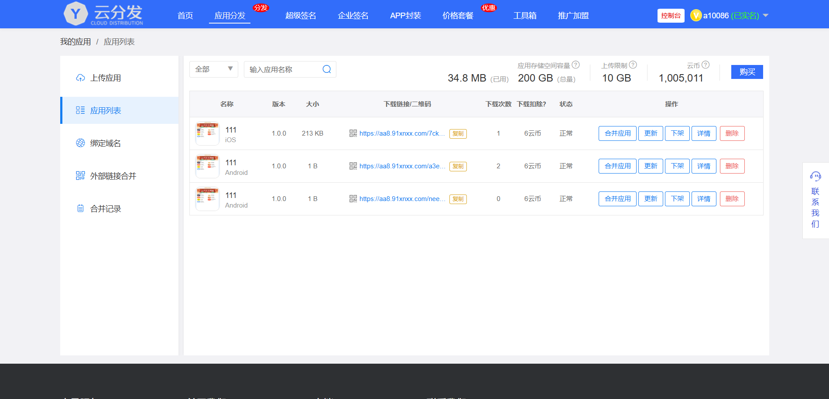Click help icon next to 云币
The image size is (829, 399).
point(706,65)
